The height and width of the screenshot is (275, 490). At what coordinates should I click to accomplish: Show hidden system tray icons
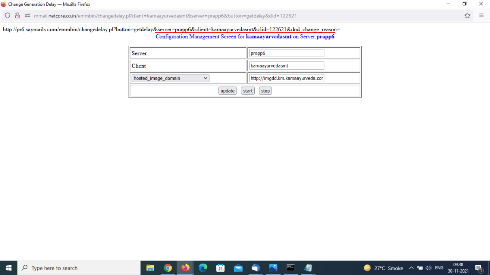coord(411,268)
